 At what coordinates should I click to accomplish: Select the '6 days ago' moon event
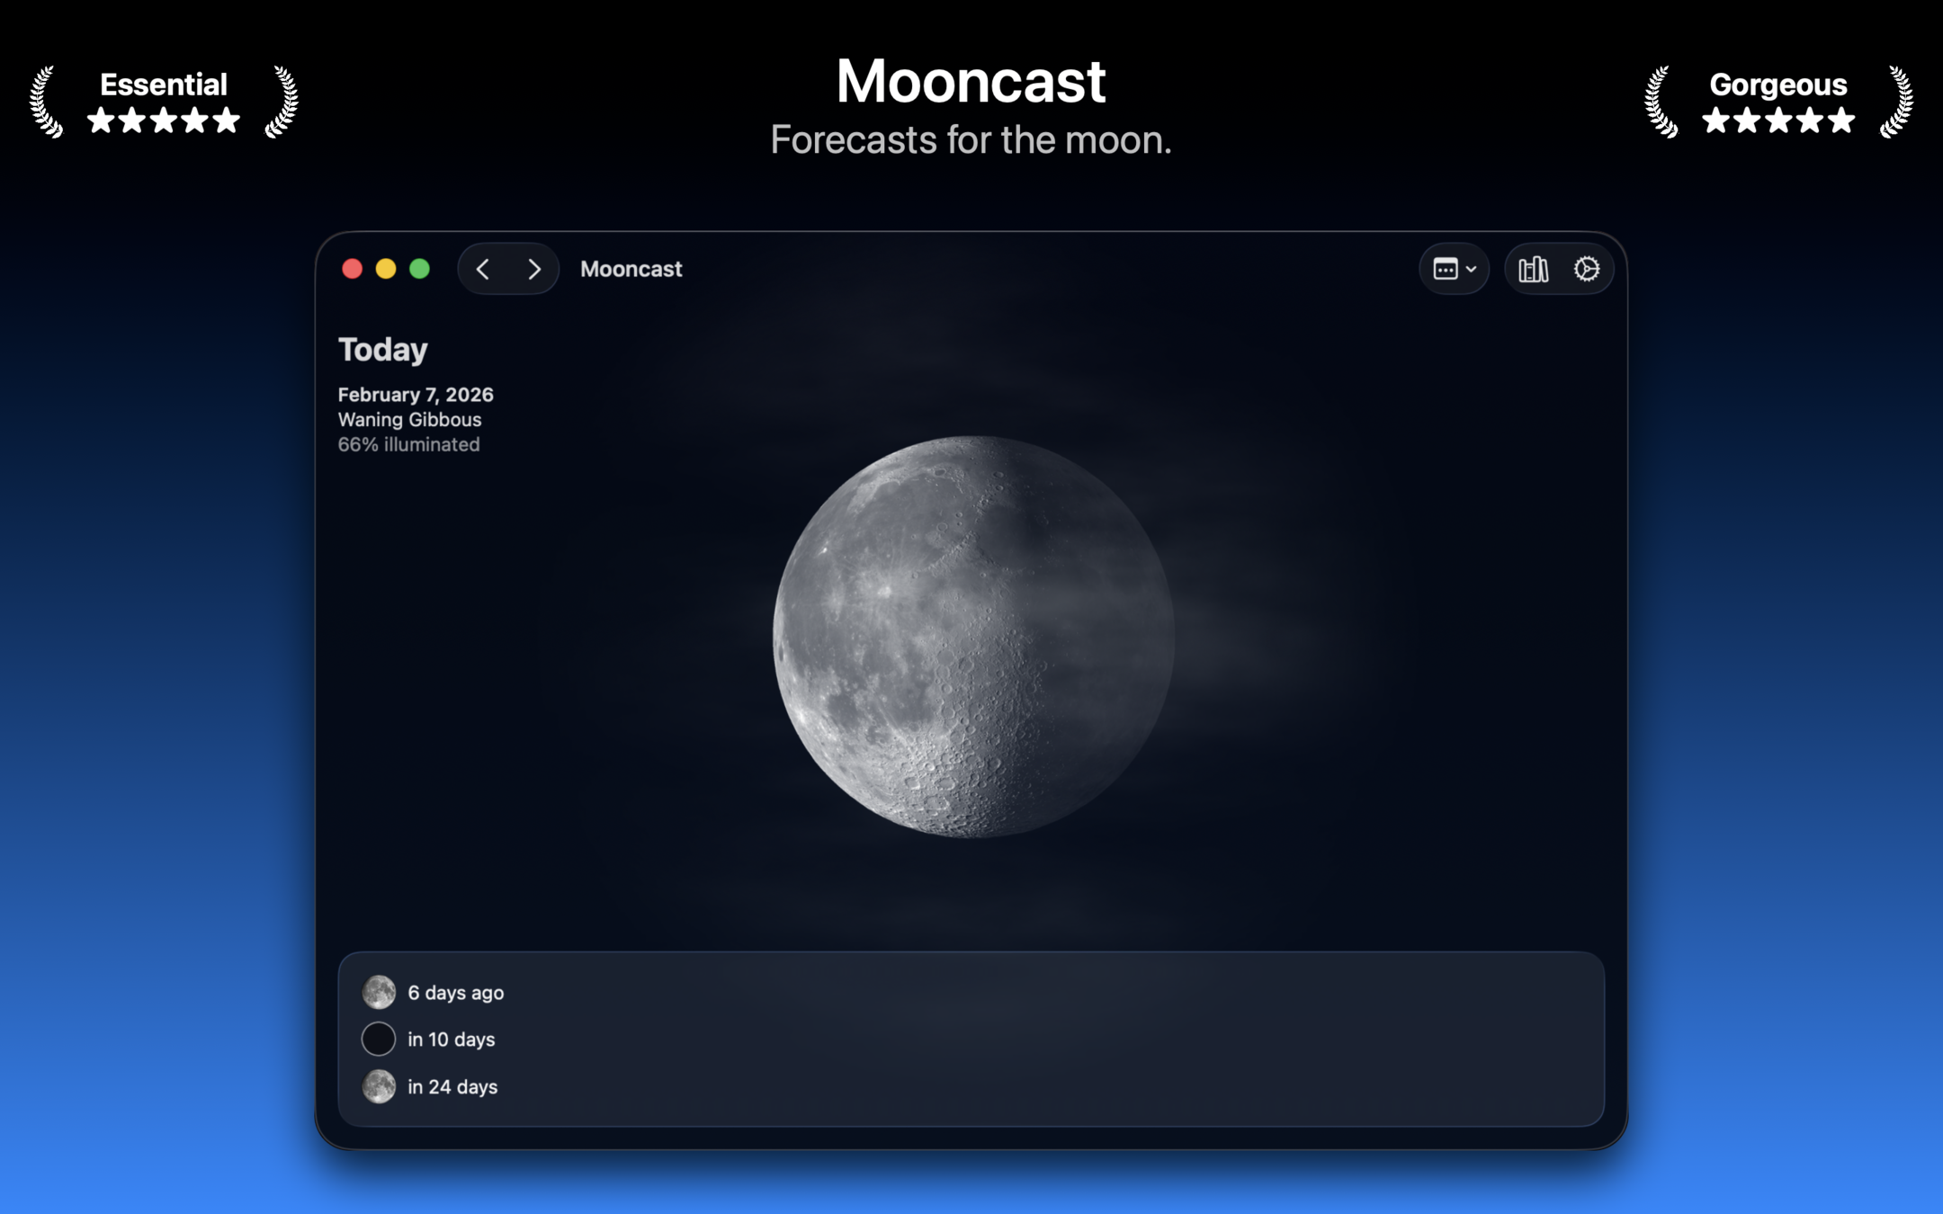pos(455,993)
